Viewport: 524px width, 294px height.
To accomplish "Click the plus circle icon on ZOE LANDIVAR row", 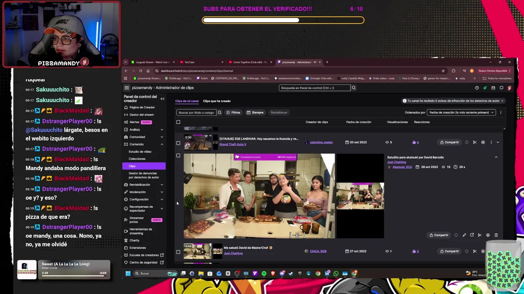I will 483,142.
